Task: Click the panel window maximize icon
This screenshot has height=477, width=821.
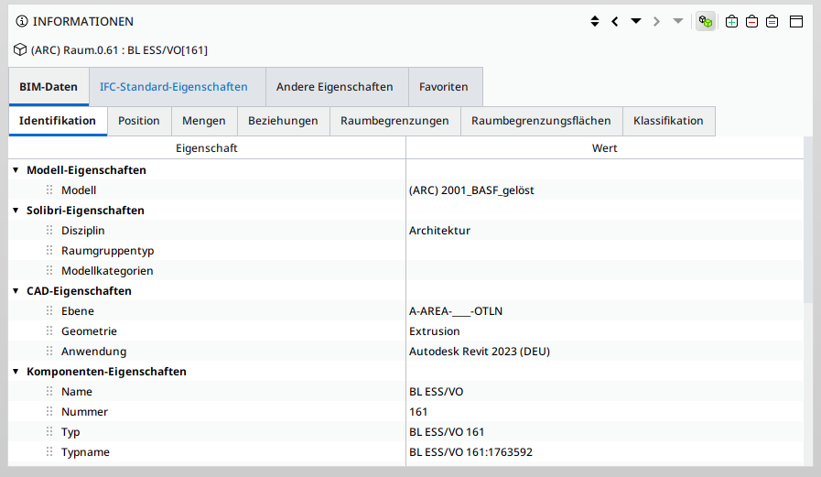Action: pyautogui.click(x=796, y=21)
